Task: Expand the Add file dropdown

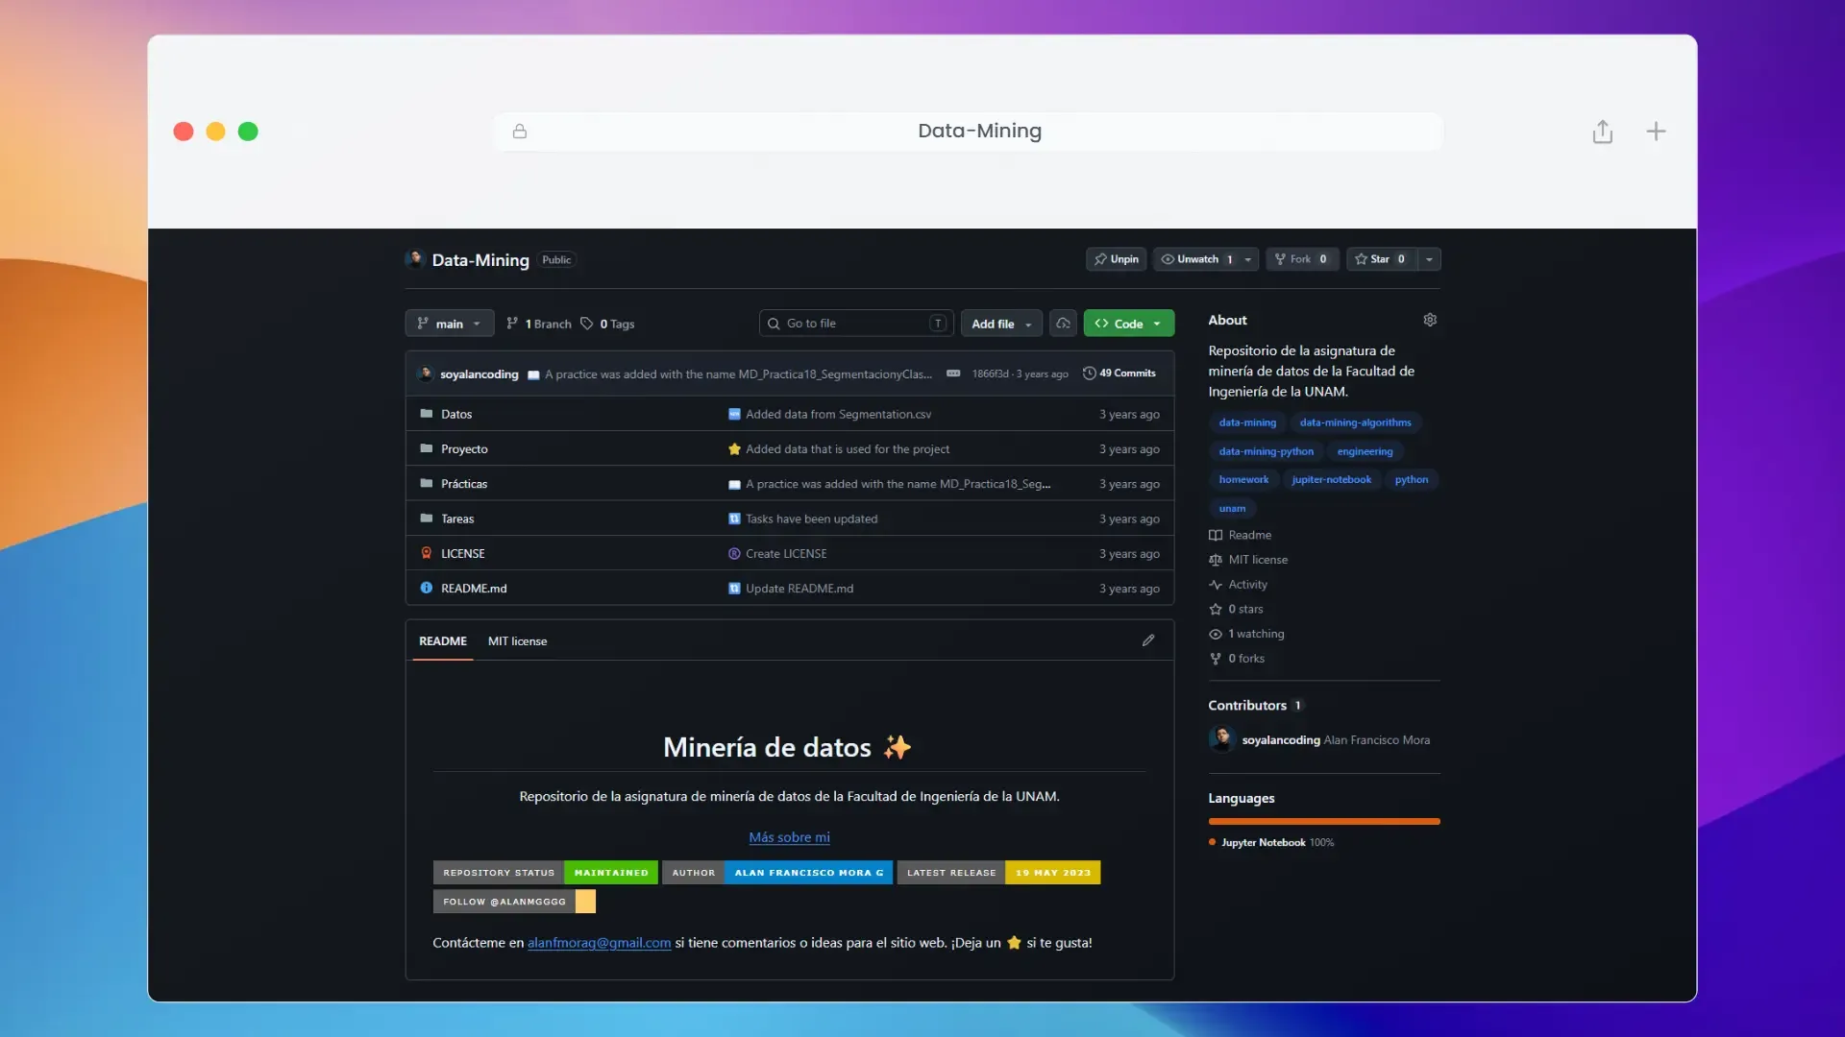Action: [x=1001, y=324]
